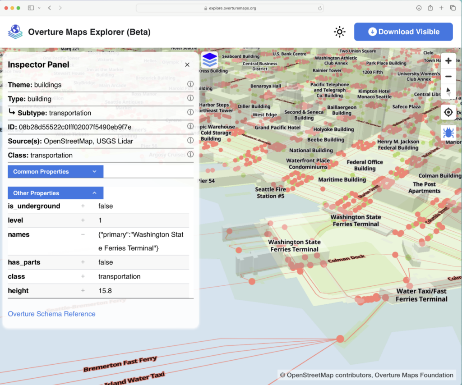Zoom out using the minus map control
Viewport: 462px width, 385px height.
448,76
